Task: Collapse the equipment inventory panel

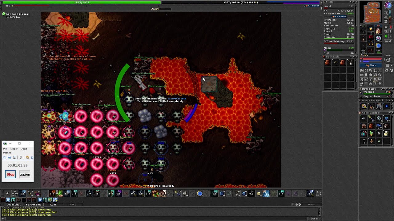Action: (x=361, y=26)
